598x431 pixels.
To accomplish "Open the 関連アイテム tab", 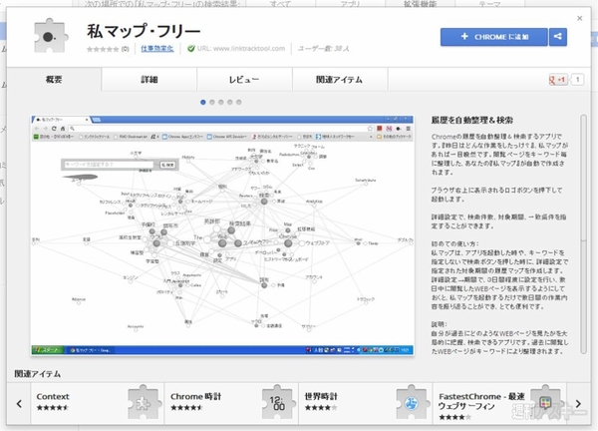I will click(340, 80).
